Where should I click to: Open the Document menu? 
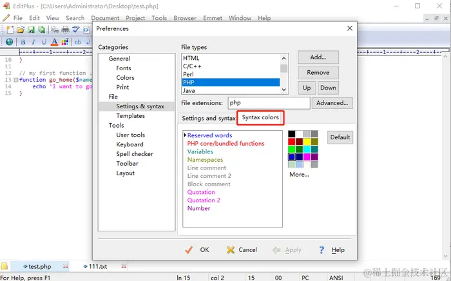(105, 18)
